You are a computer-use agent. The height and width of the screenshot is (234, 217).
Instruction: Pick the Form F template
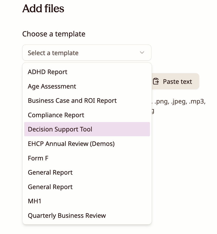(x=38, y=158)
